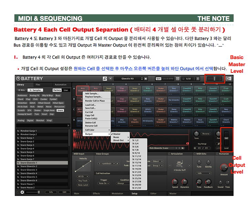Click the Info button

pos(51,192)
